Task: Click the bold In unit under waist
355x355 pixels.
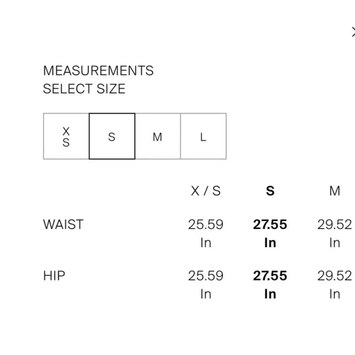Action: click(270, 243)
